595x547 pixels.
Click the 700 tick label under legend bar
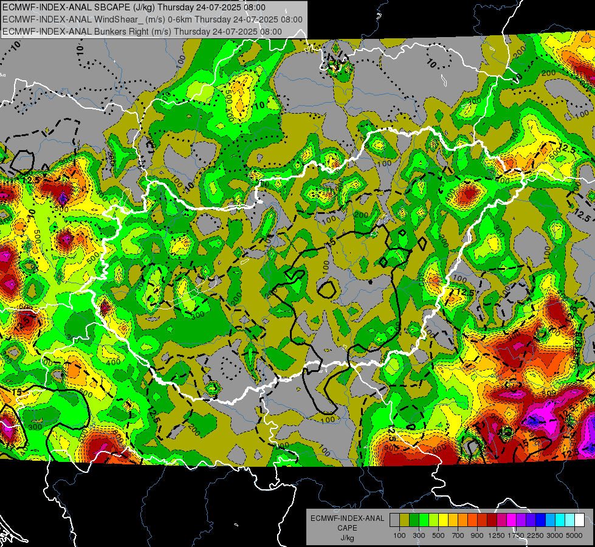pyautogui.click(x=458, y=535)
